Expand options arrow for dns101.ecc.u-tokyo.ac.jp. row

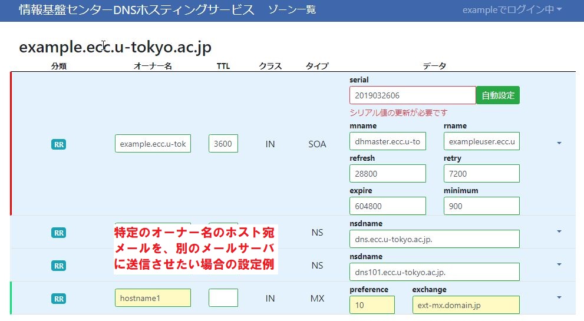pyautogui.click(x=559, y=264)
